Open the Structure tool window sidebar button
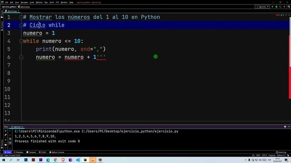Screen dimensions: 291x163 click(2, 26)
